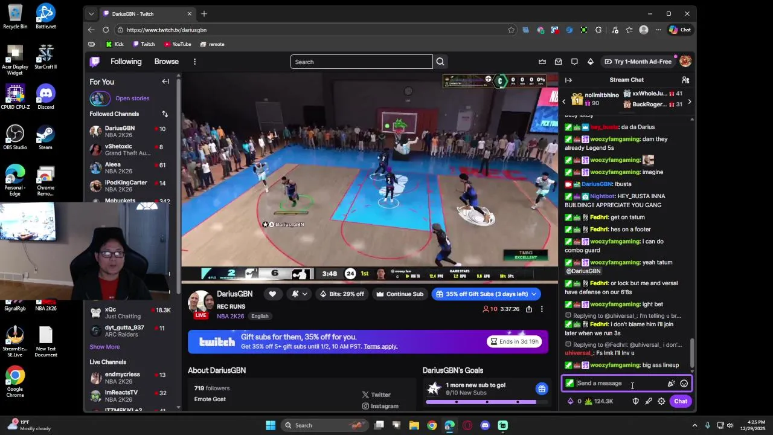Open remote bookmark in favorites bar

pos(212,44)
